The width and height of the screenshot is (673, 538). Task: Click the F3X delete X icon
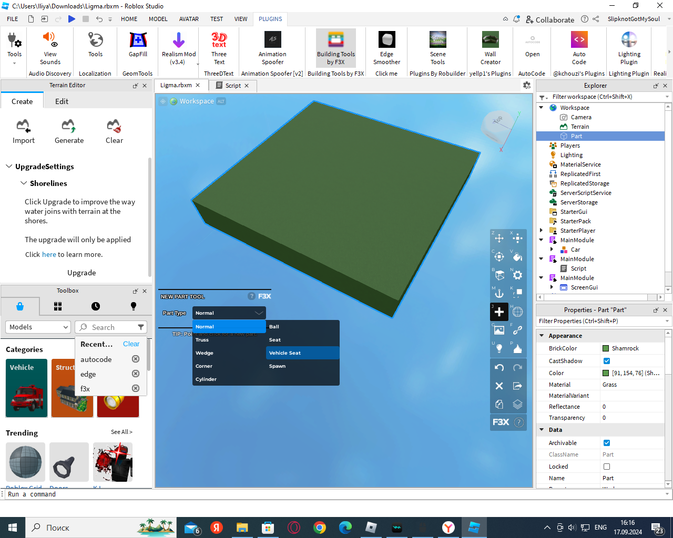point(499,386)
